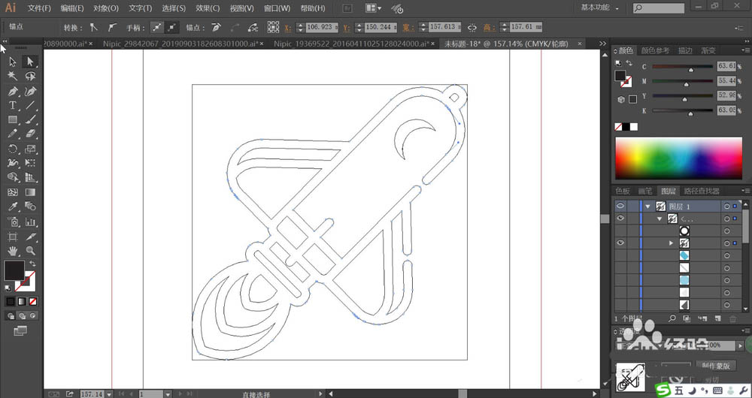The height and width of the screenshot is (398, 752).
Task: Select the Column Graph tool
Action: point(30,222)
